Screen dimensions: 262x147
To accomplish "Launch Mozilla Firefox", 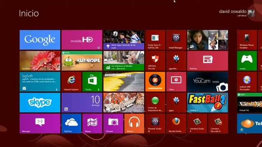I will pos(176,123).
